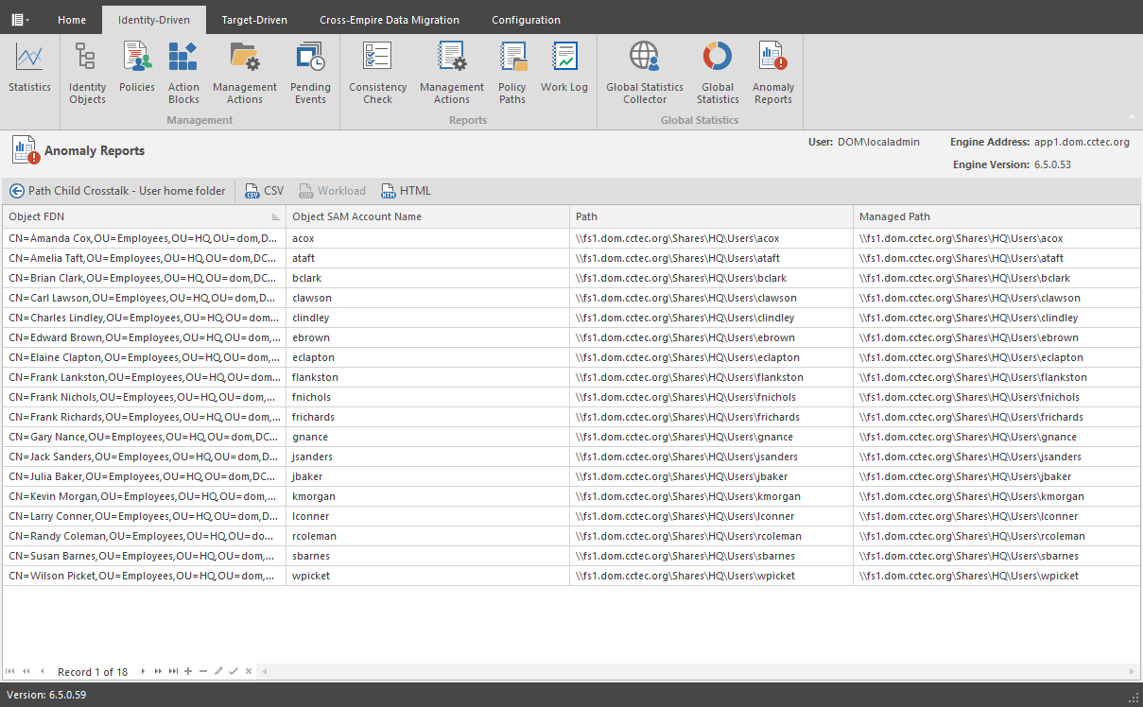
Task: Open the Global Statistics donut chart icon
Action: click(x=718, y=72)
